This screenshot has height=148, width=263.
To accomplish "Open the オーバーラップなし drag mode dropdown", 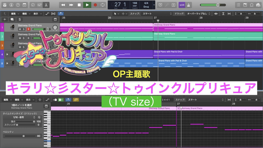I will [199, 14].
